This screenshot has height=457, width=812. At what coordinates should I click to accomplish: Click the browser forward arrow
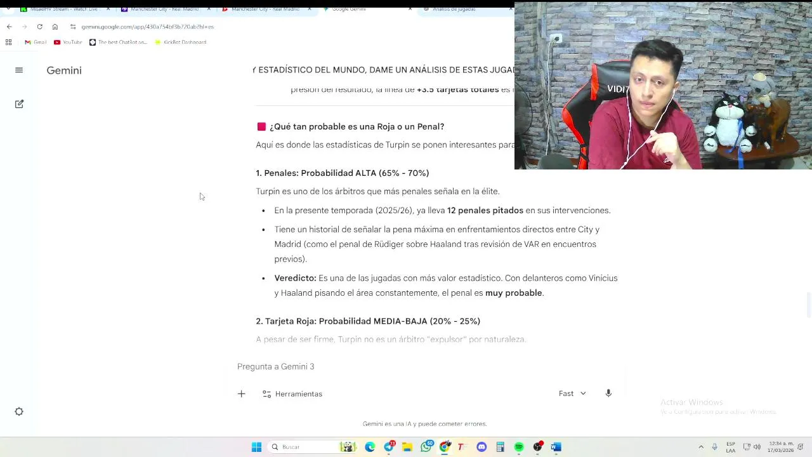click(x=24, y=27)
